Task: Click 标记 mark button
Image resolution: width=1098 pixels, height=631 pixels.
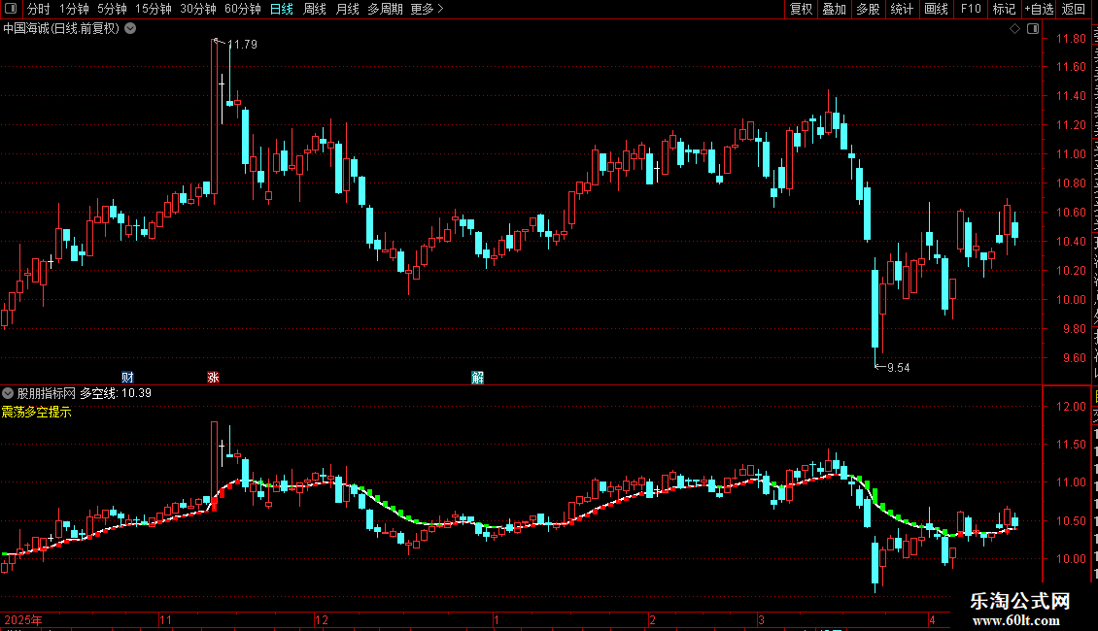Action: (1004, 9)
